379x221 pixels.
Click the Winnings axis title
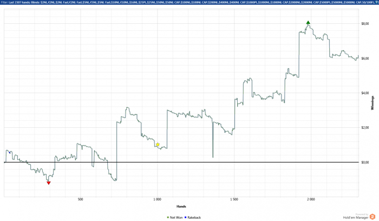pyautogui.click(x=373, y=103)
